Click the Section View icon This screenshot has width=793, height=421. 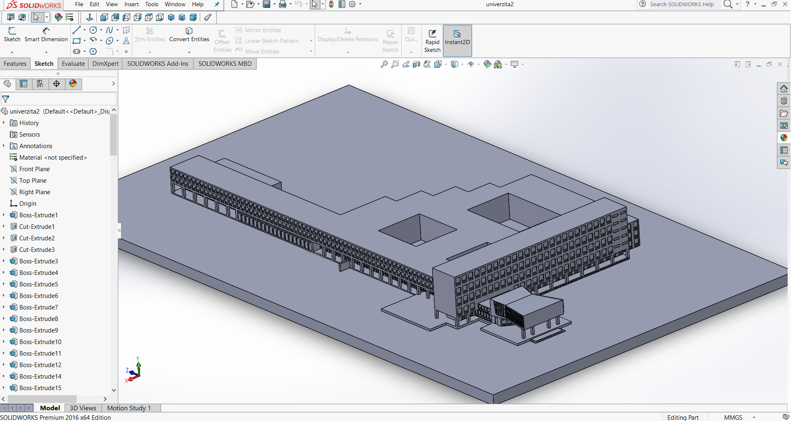[416, 64]
